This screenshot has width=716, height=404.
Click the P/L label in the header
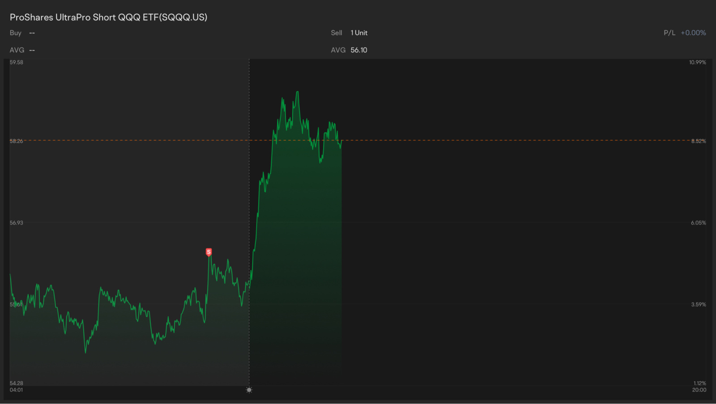point(669,33)
